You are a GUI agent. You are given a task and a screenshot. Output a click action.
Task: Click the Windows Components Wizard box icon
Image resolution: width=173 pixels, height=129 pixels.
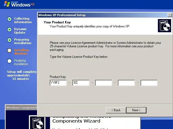coord(37,123)
